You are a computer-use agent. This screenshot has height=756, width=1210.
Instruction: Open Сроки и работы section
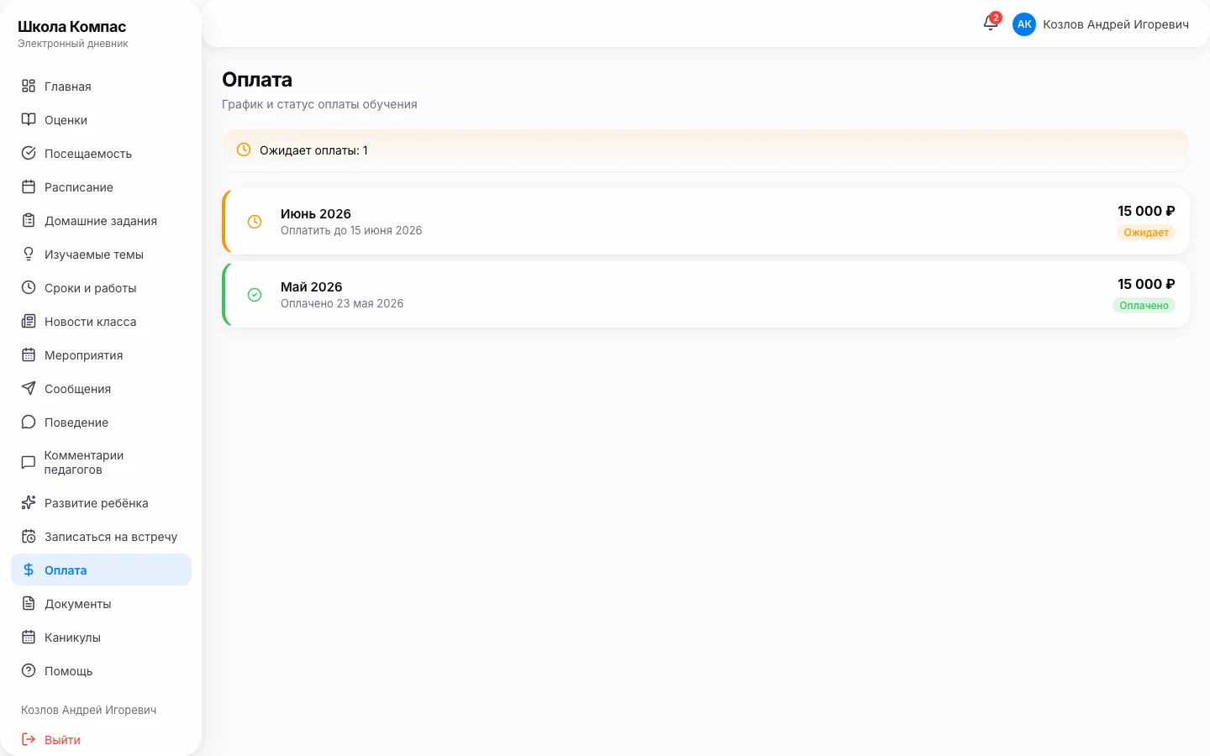pyautogui.click(x=101, y=287)
